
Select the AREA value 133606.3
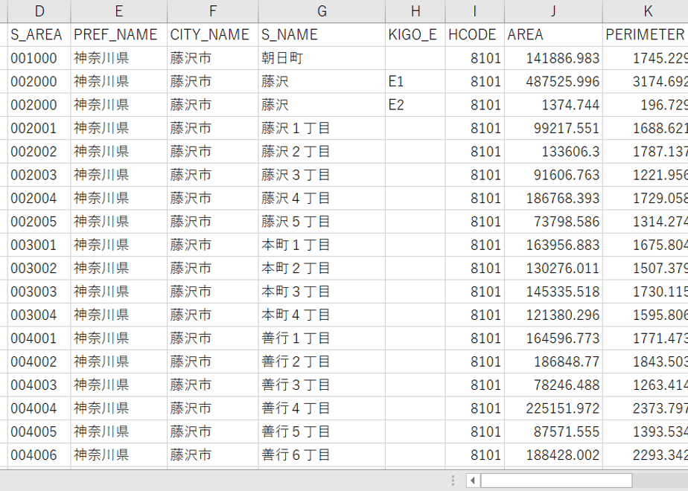click(x=553, y=151)
